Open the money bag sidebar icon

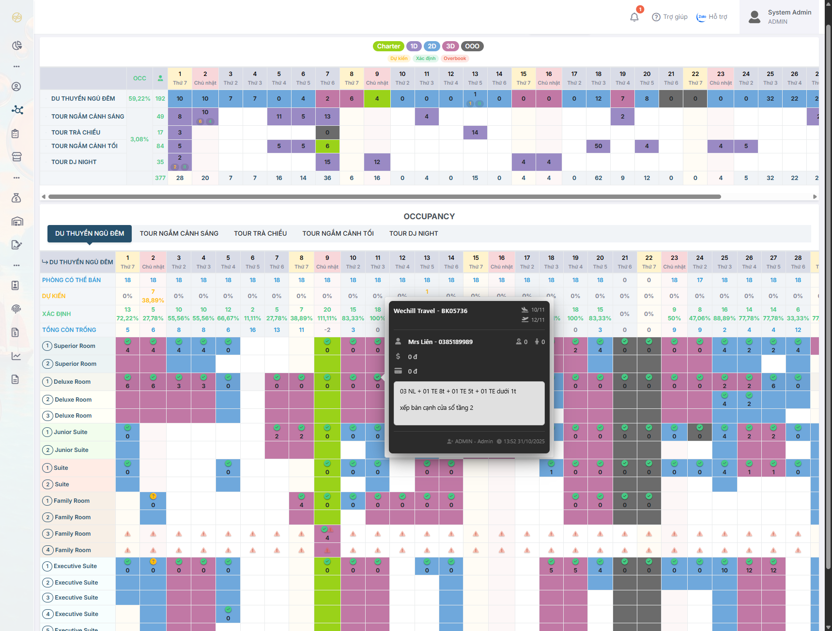pos(17,198)
